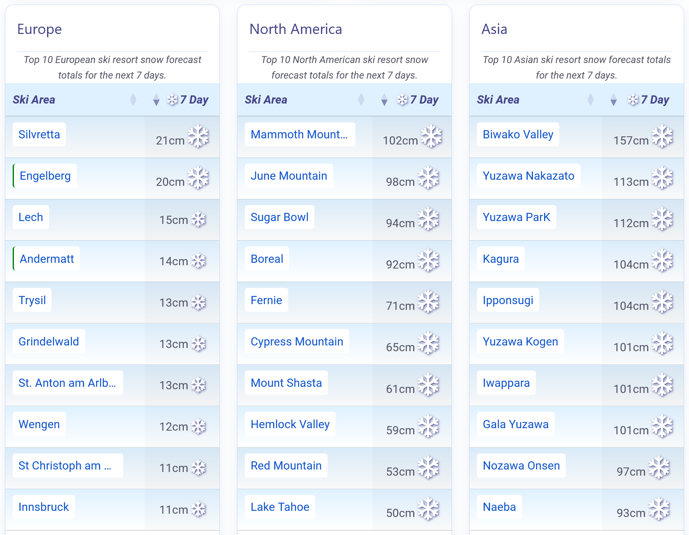Click the snowflake icon next to Lech 15cm
The image size is (689, 535).
(x=199, y=219)
